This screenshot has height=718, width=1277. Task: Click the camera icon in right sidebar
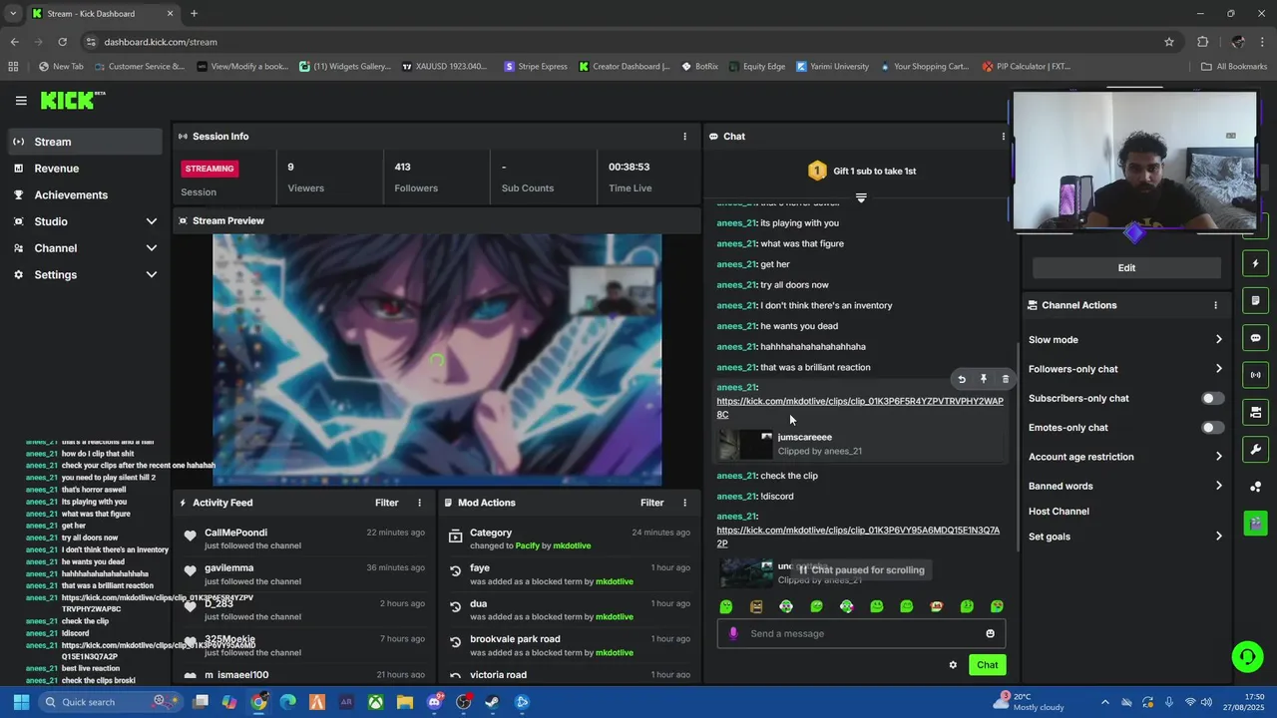[x=1255, y=412]
